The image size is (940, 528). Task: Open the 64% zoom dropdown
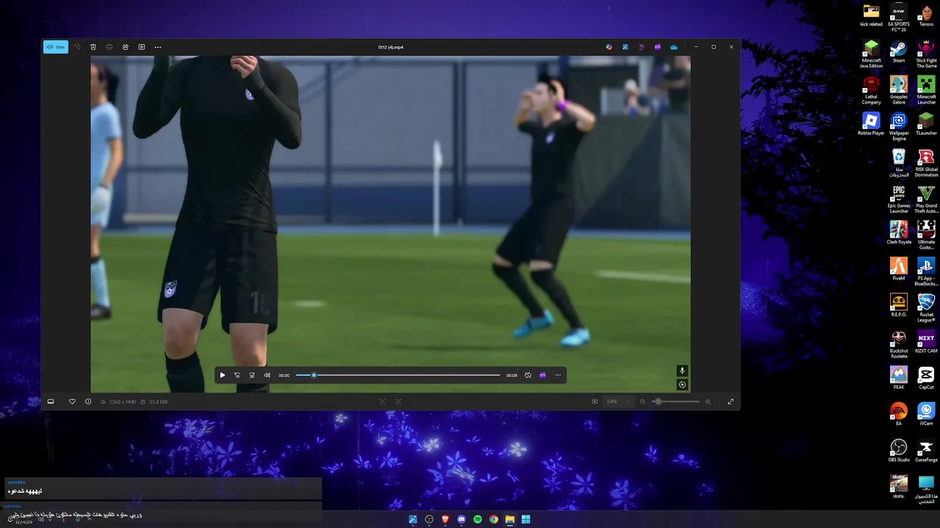(x=618, y=402)
